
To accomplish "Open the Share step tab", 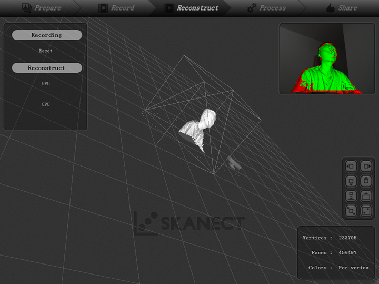I will point(341,8).
